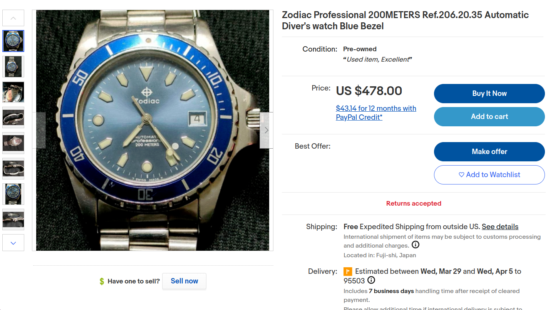Click the main watch photo to enlarge
This screenshot has height=310, width=548.
tap(153, 130)
